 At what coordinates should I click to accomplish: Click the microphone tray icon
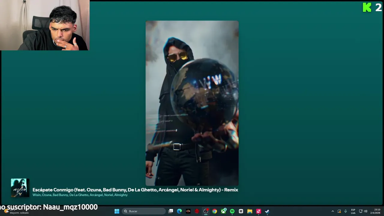346,211
